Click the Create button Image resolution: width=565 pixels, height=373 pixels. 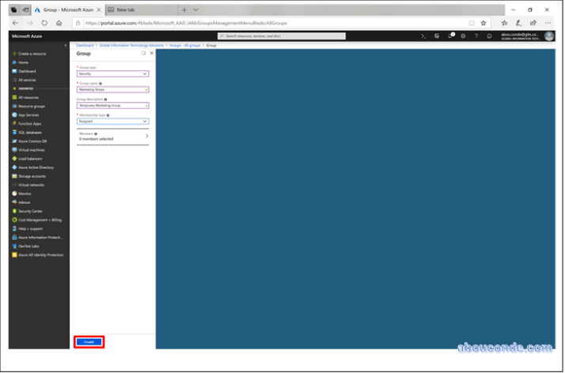[89, 341]
